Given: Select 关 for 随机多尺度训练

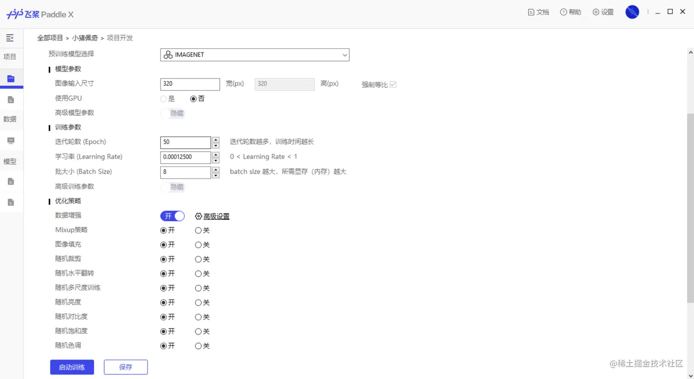Looking at the screenshot, I should 198,288.
